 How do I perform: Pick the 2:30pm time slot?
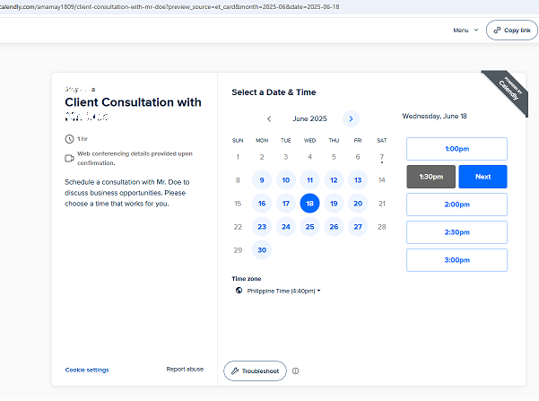(x=456, y=232)
